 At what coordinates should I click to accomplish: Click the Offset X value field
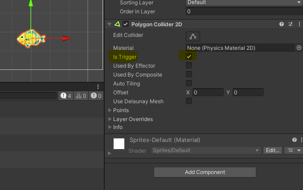point(208,93)
